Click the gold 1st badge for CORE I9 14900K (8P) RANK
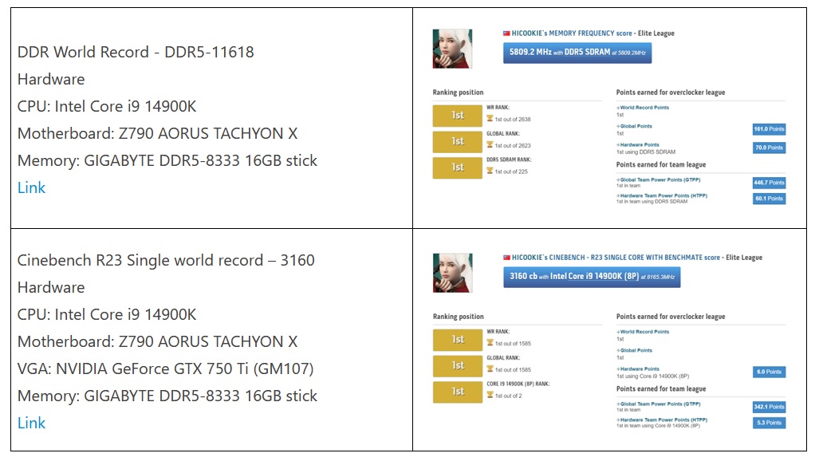 [x=458, y=392]
